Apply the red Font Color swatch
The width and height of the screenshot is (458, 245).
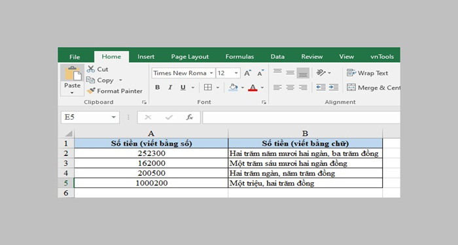coord(253,87)
